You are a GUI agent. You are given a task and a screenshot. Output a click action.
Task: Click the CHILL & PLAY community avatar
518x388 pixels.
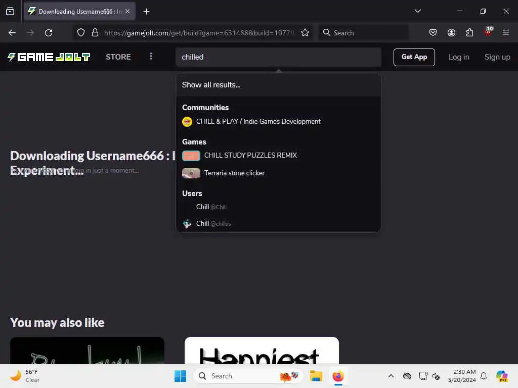[187, 122]
